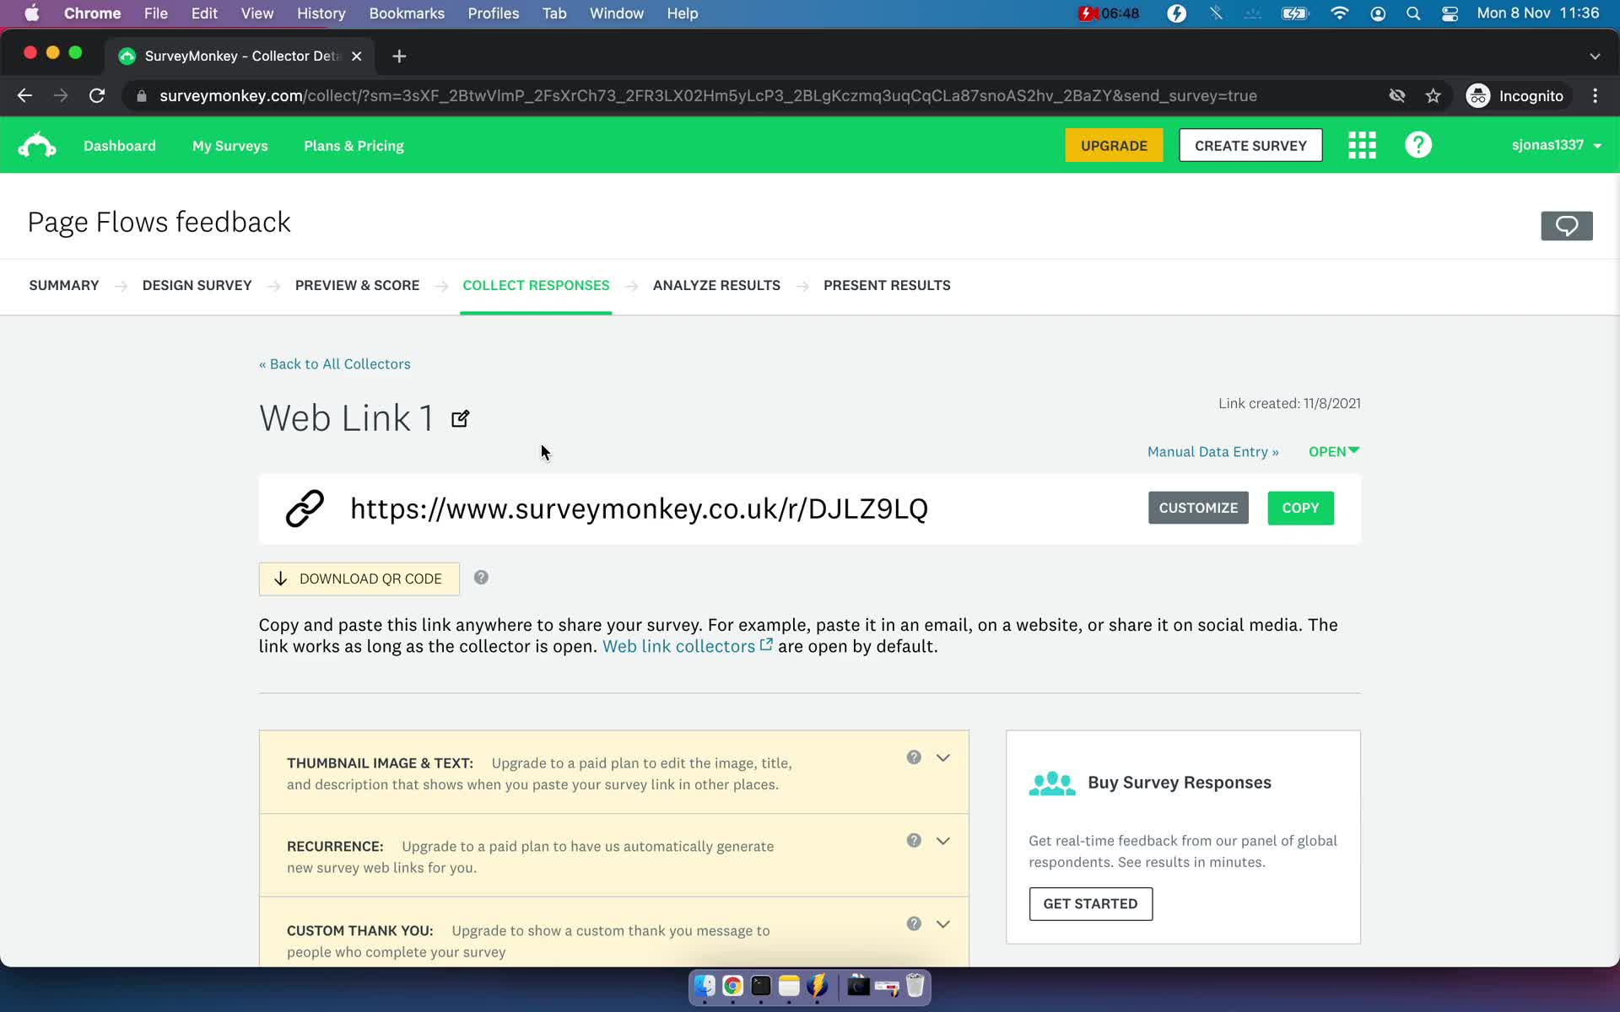Expand the THUMBNAIL IMAGE & TEXT section

pos(942,756)
